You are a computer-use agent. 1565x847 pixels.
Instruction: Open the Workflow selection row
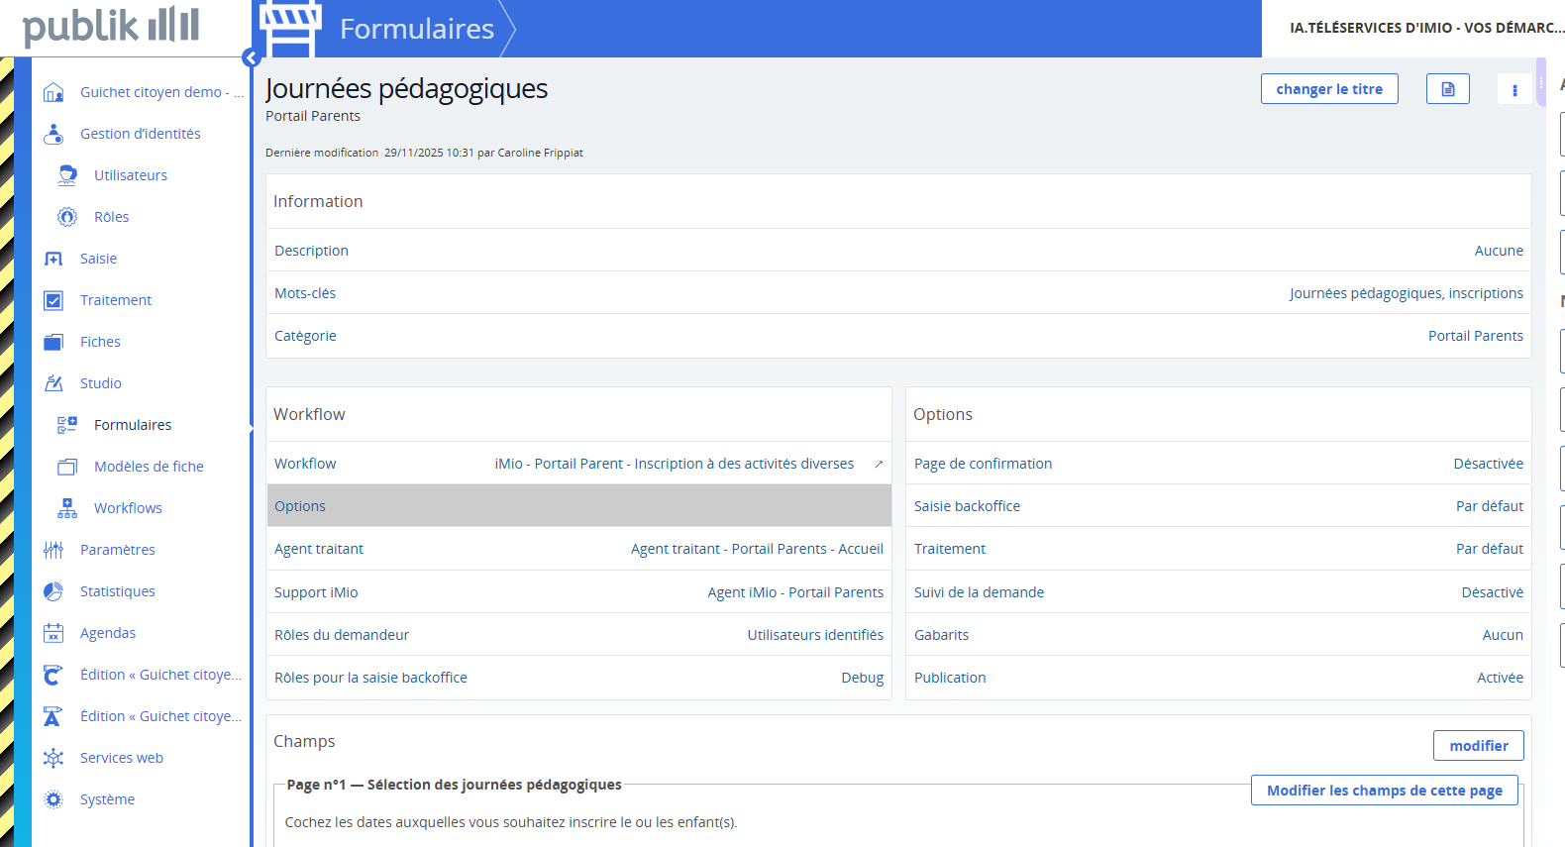578,464
